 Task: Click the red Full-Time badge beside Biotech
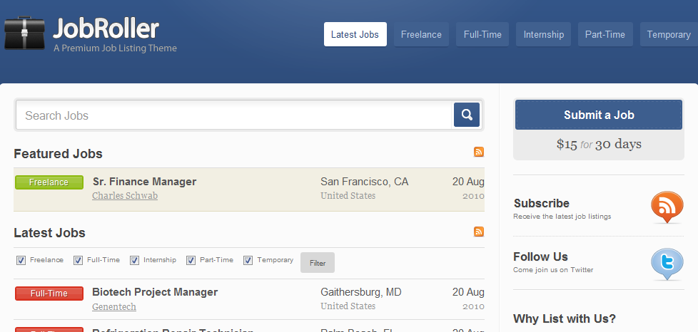pos(49,294)
